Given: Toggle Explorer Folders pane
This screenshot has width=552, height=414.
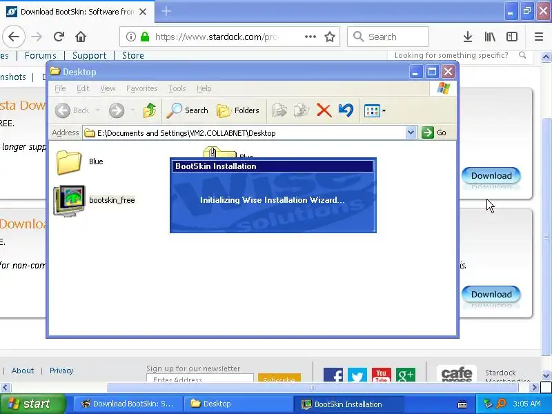Looking at the screenshot, I should (x=237, y=110).
